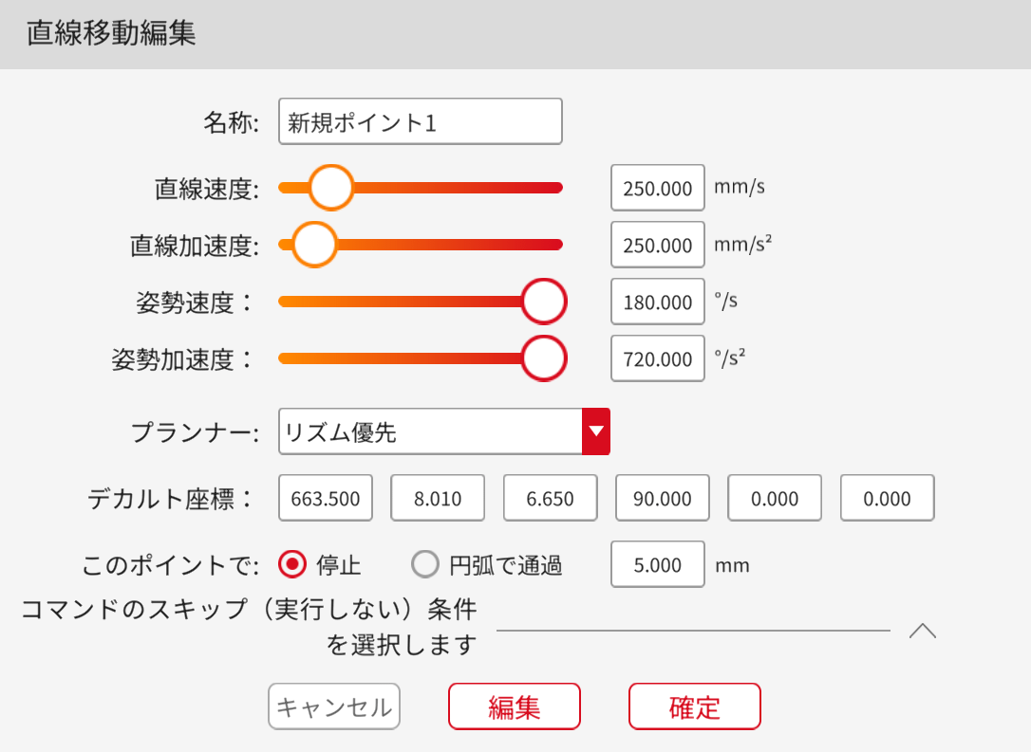
Task: Click the 姿勢速度 slider handle
Action: 544,302
